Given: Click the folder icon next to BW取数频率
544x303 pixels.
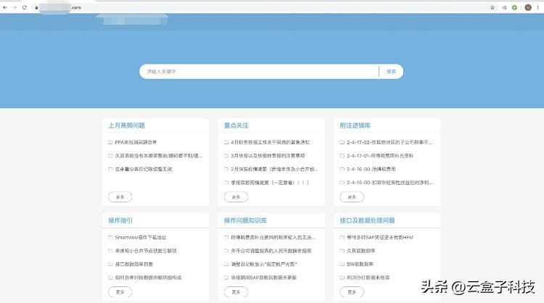Looking at the screenshot, I should tap(342, 264).
